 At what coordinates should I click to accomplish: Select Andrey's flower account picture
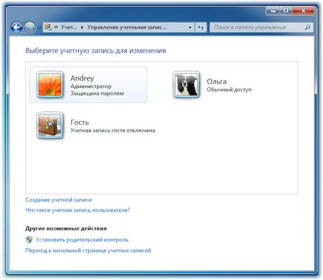[50, 84]
